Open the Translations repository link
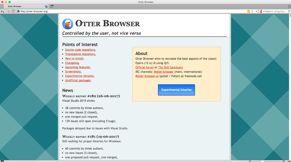291x162 pixels. click(x=80, y=54)
